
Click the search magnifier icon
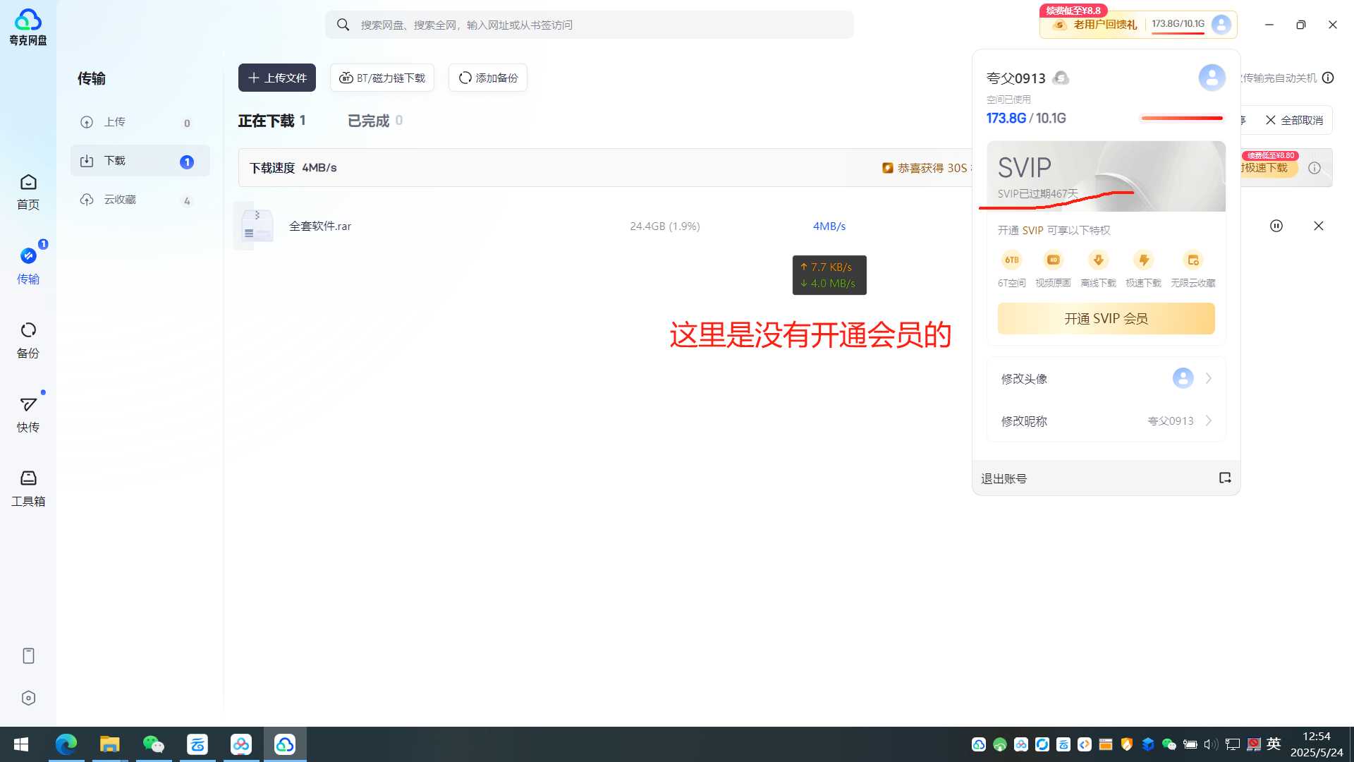343,25
